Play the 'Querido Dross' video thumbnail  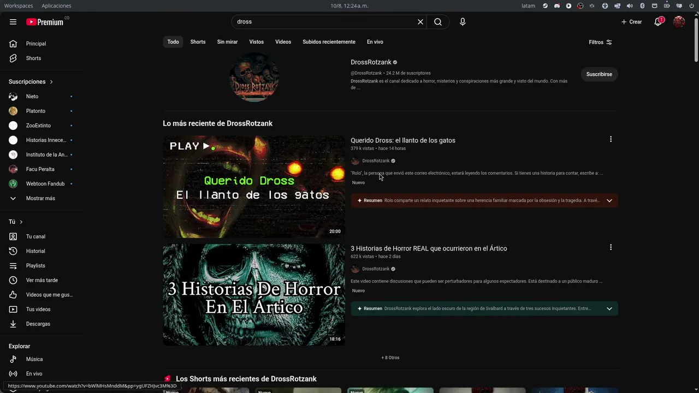click(x=254, y=187)
